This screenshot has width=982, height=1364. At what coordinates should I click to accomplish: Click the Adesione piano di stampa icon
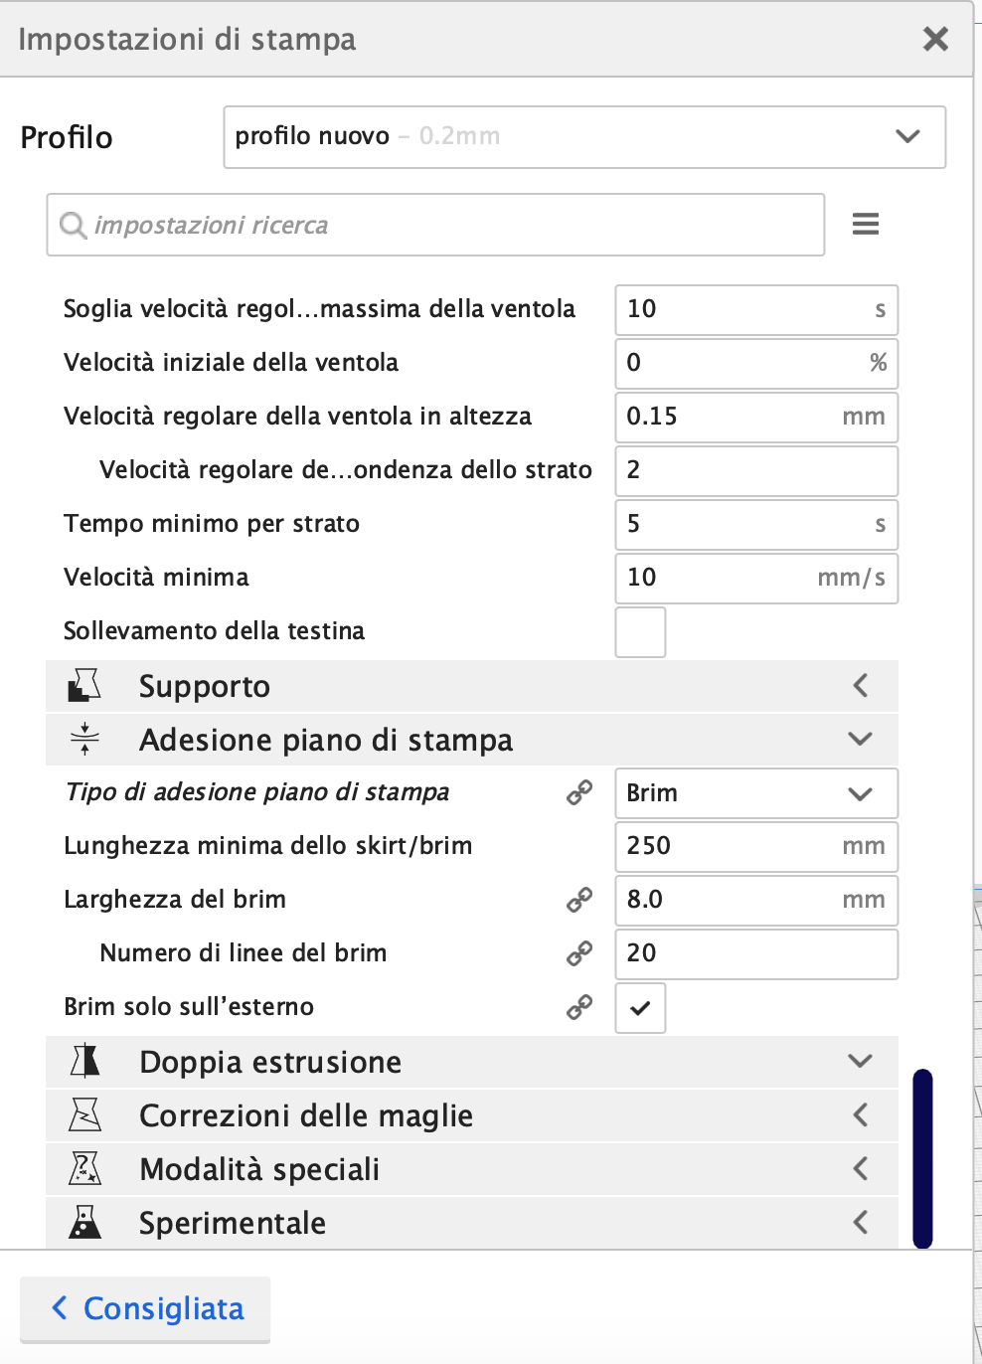pyautogui.click(x=84, y=739)
